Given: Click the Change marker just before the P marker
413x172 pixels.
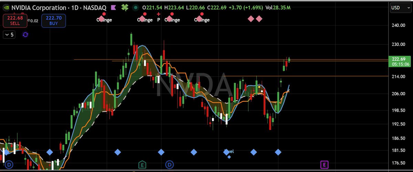Looking at the screenshot, I should 145,18.
